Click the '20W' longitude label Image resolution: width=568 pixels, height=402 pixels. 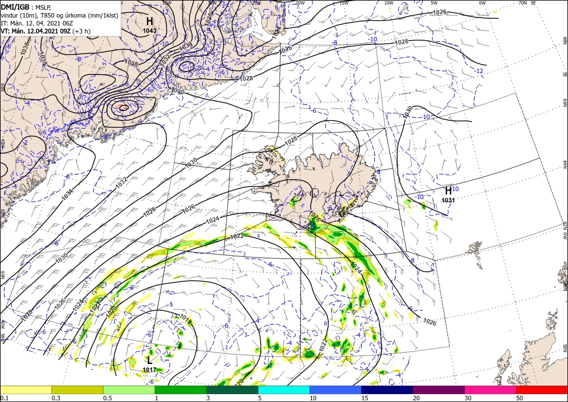click(x=299, y=2)
